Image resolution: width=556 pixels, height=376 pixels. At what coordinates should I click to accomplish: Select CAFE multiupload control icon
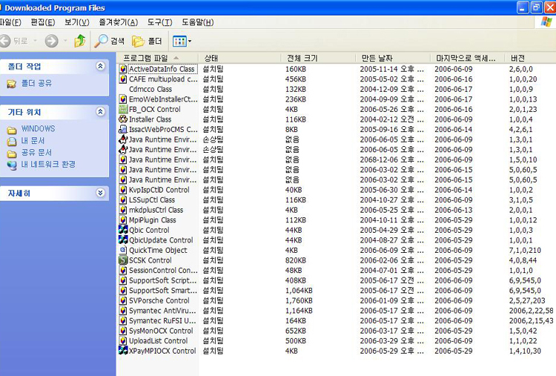[x=122, y=79]
